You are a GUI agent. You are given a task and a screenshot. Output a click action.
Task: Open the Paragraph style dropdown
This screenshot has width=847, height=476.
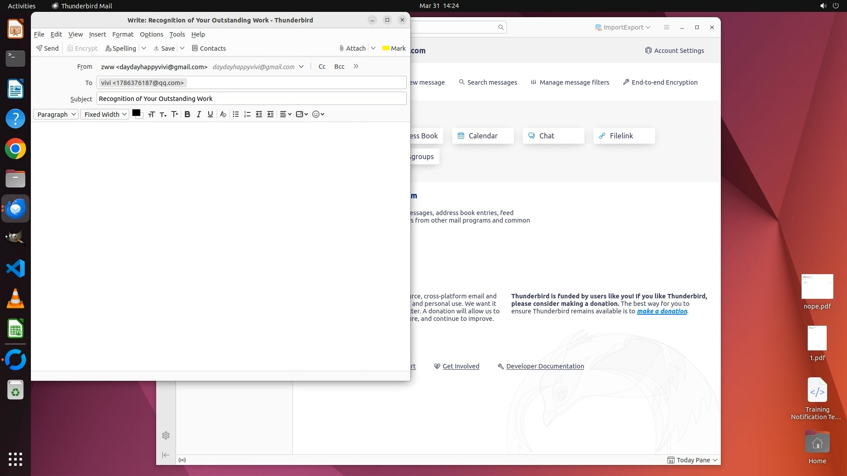56,114
